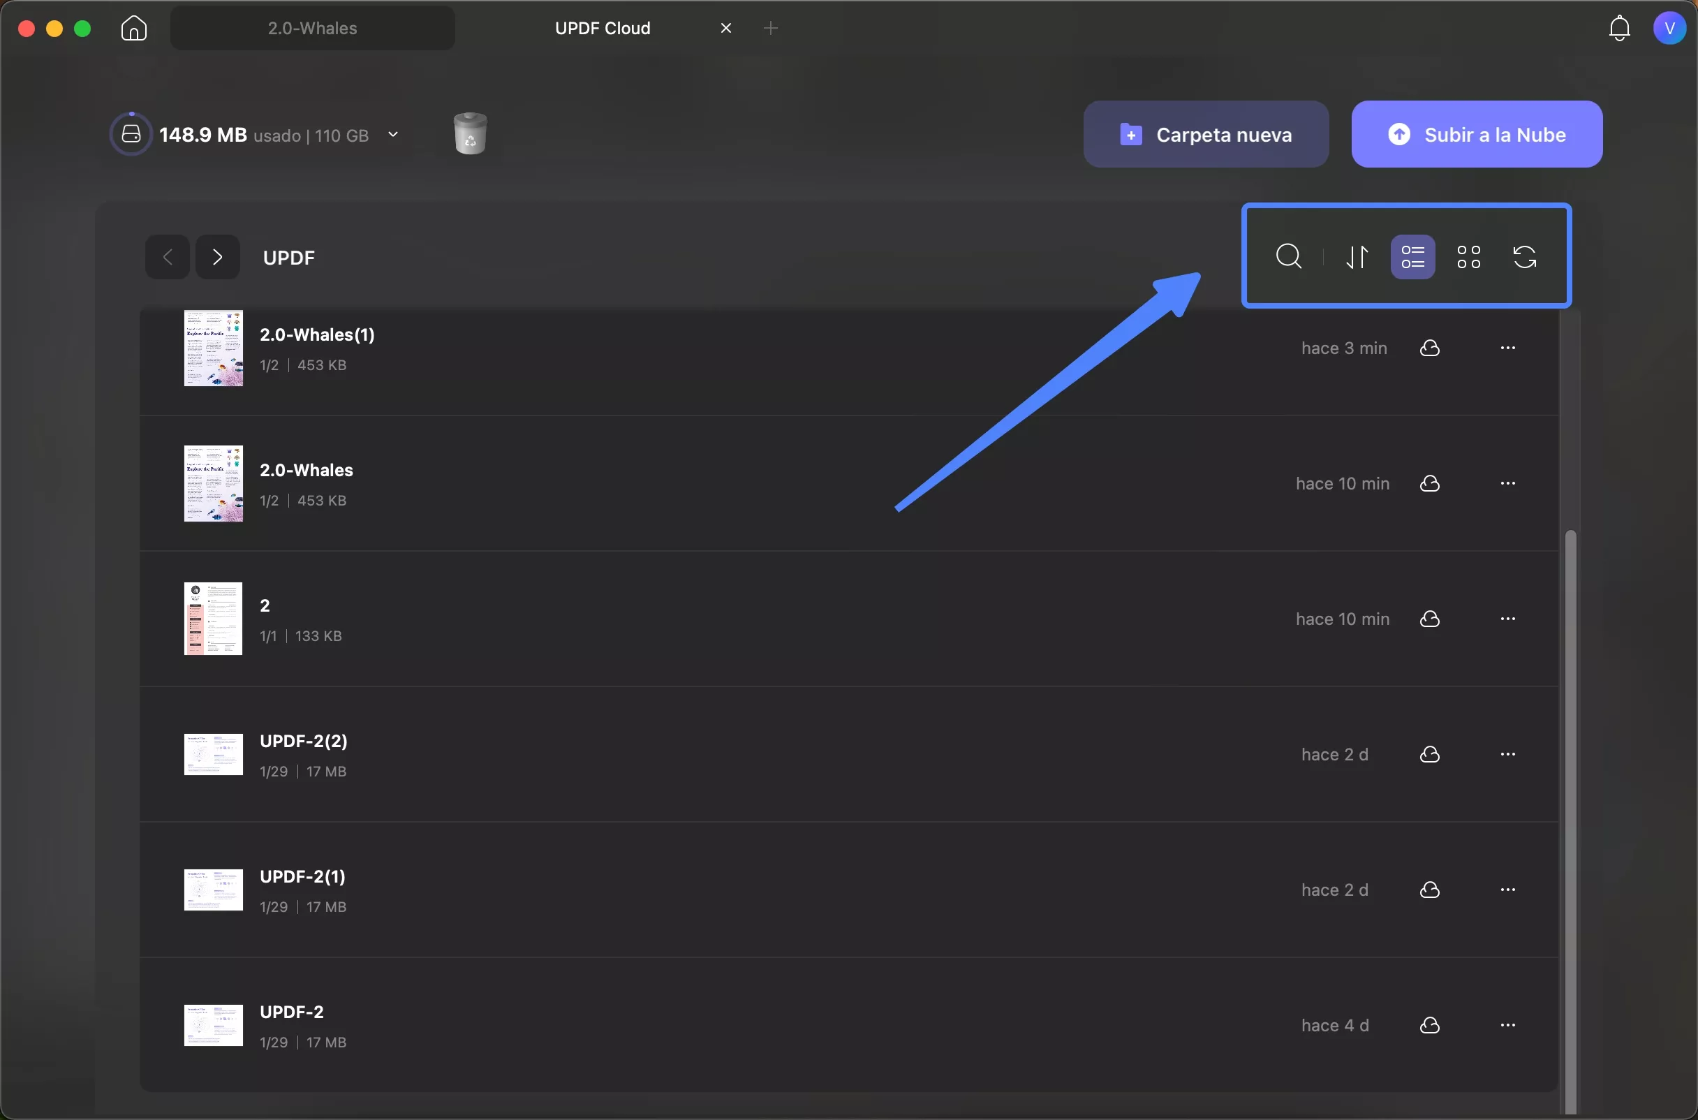The height and width of the screenshot is (1120, 1698).
Task: Click the UPDF folder path label
Action: 288,257
